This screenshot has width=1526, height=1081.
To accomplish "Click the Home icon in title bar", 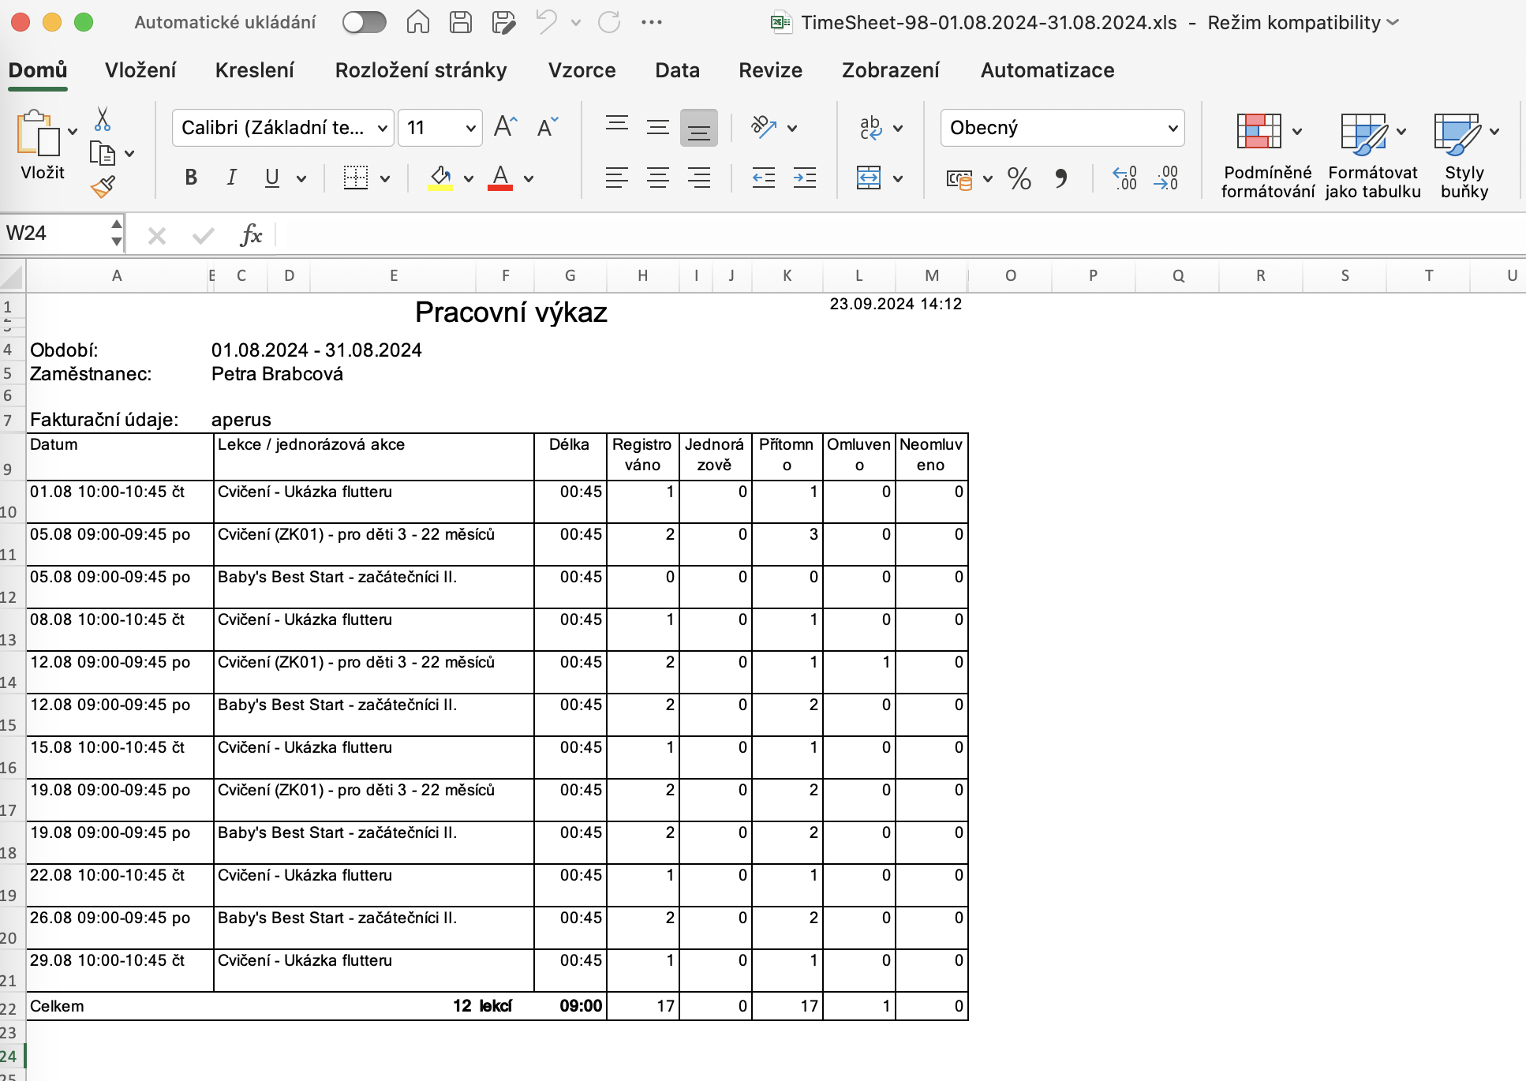I will coord(418,22).
